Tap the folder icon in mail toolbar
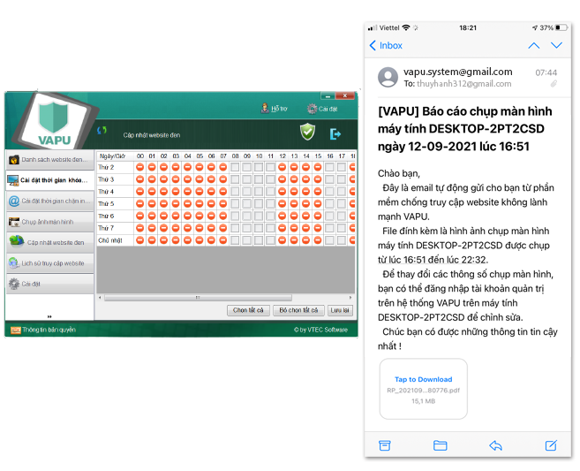This screenshot has height=471, width=580. pyautogui.click(x=441, y=445)
